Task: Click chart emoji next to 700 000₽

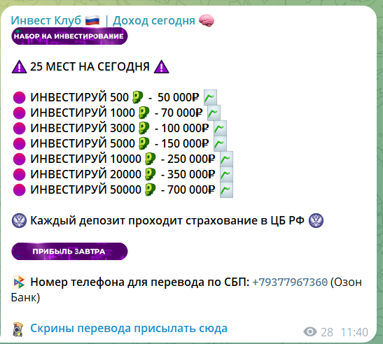Action: (226, 189)
